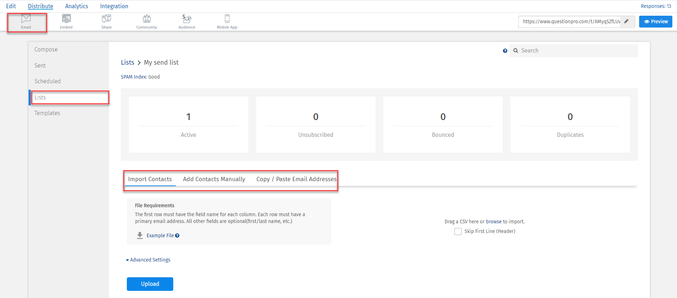677x298 pixels.
Task: Open the Community icon
Action: click(146, 21)
